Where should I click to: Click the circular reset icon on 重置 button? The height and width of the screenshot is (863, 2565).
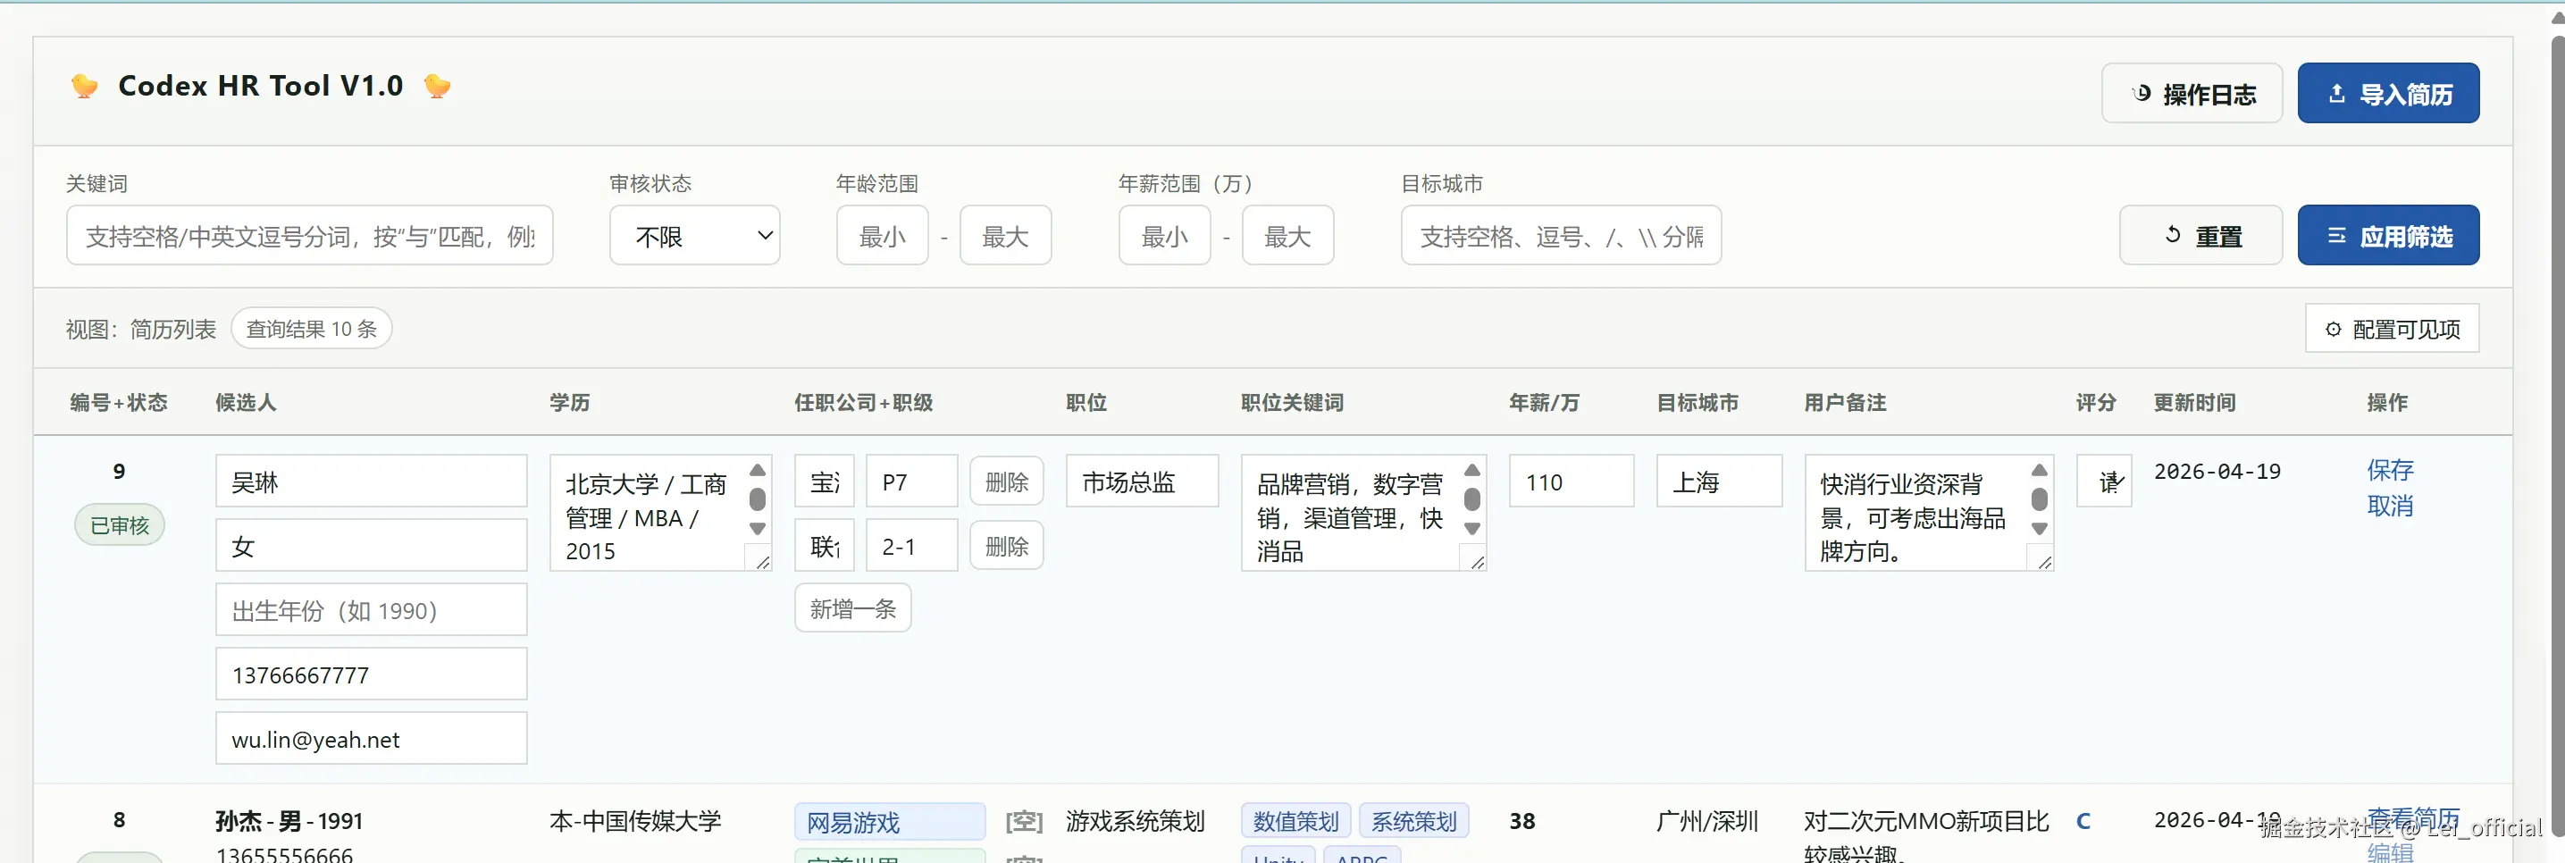point(2174,235)
